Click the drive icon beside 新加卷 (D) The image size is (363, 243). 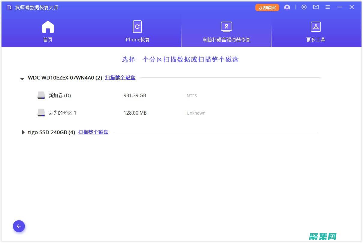tap(41, 95)
